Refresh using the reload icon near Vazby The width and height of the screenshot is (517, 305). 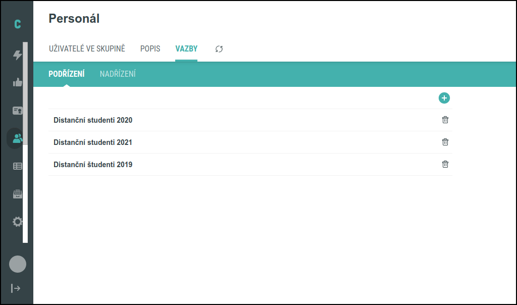[x=219, y=49]
